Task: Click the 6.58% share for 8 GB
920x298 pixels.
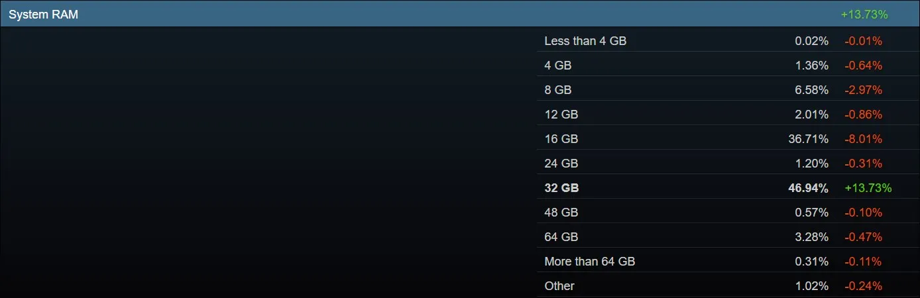Action: 812,90
